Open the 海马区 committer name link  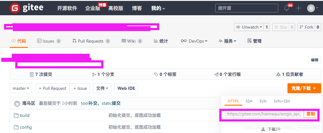(29, 103)
